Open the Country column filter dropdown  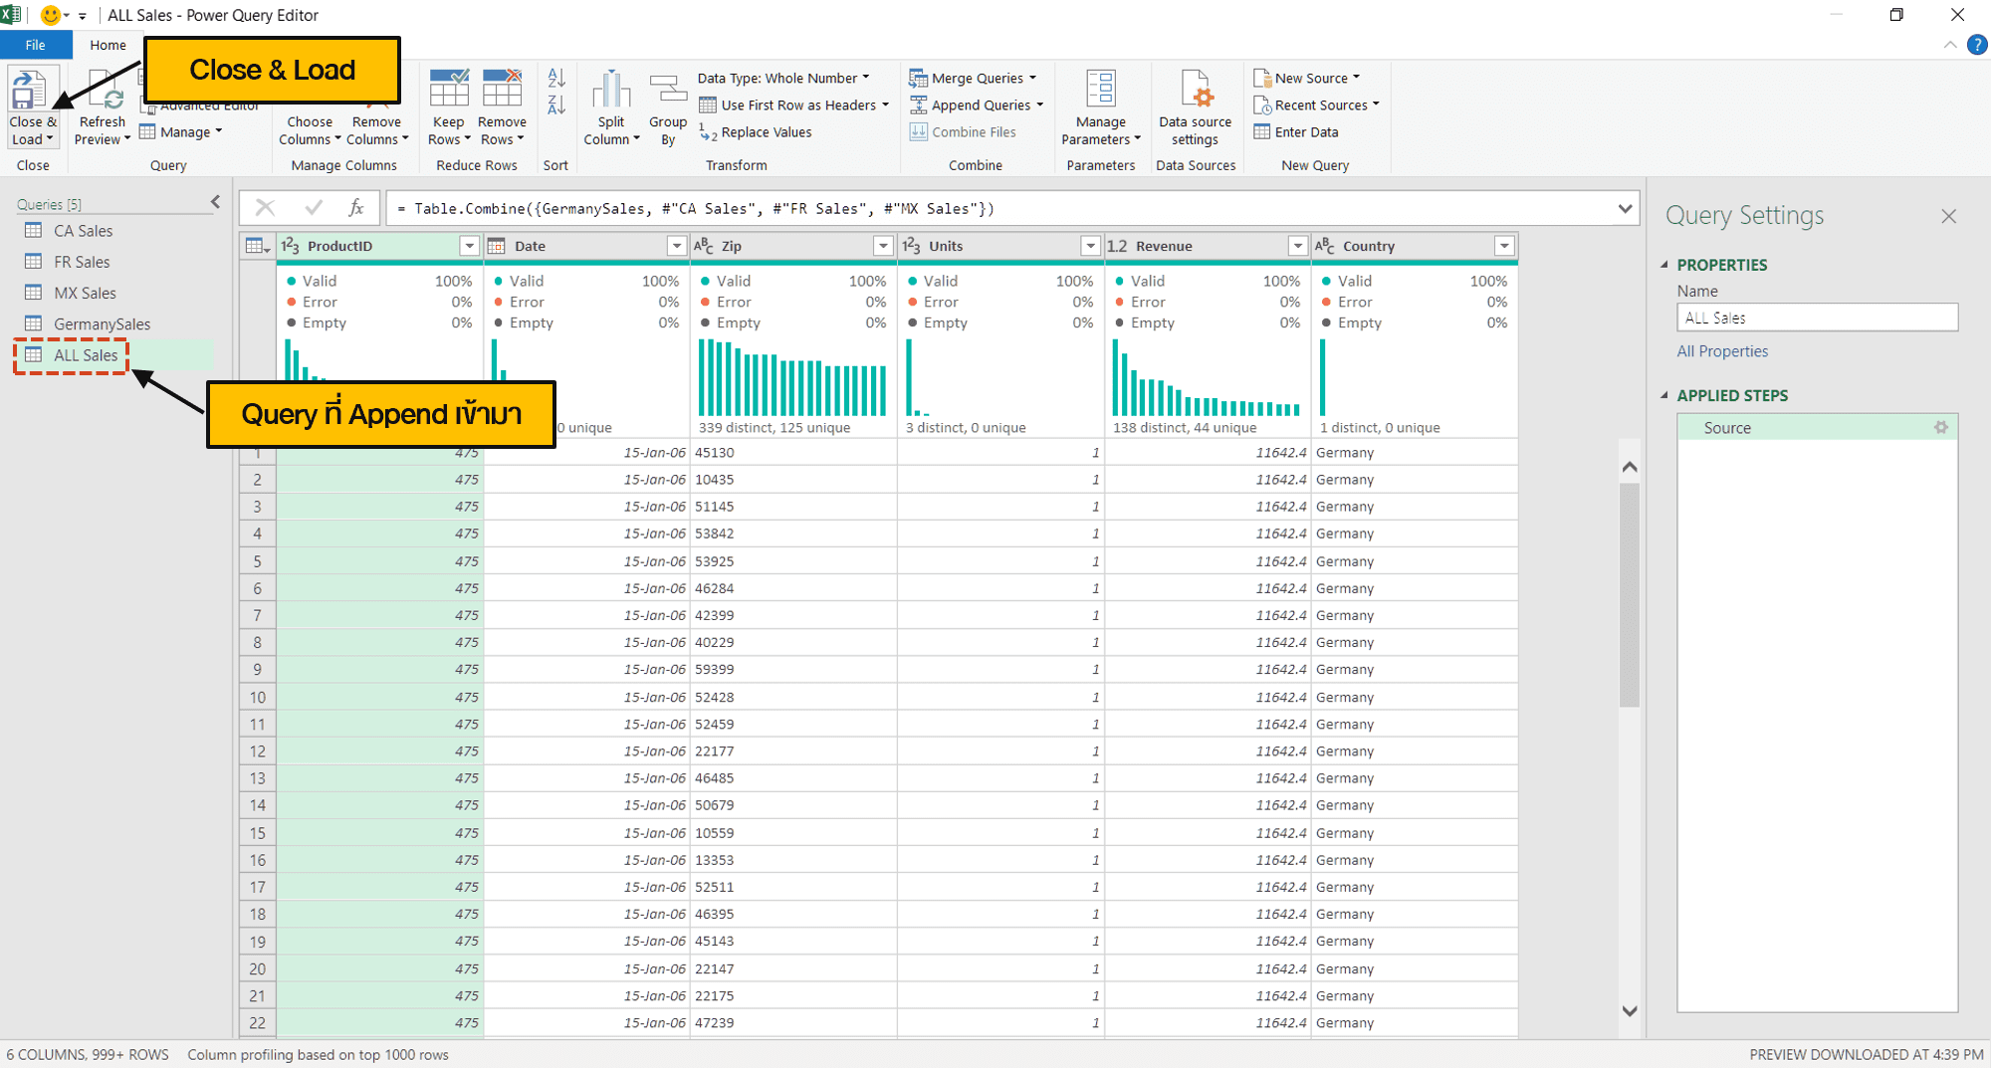1503,245
